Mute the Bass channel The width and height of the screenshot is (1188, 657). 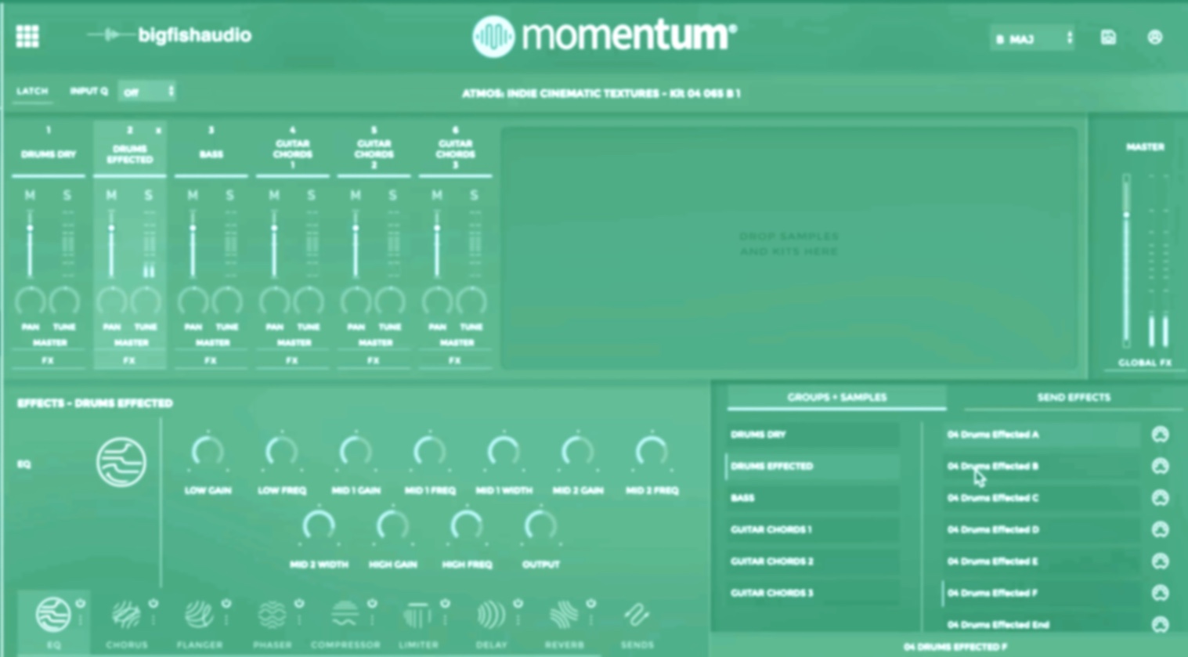click(193, 195)
